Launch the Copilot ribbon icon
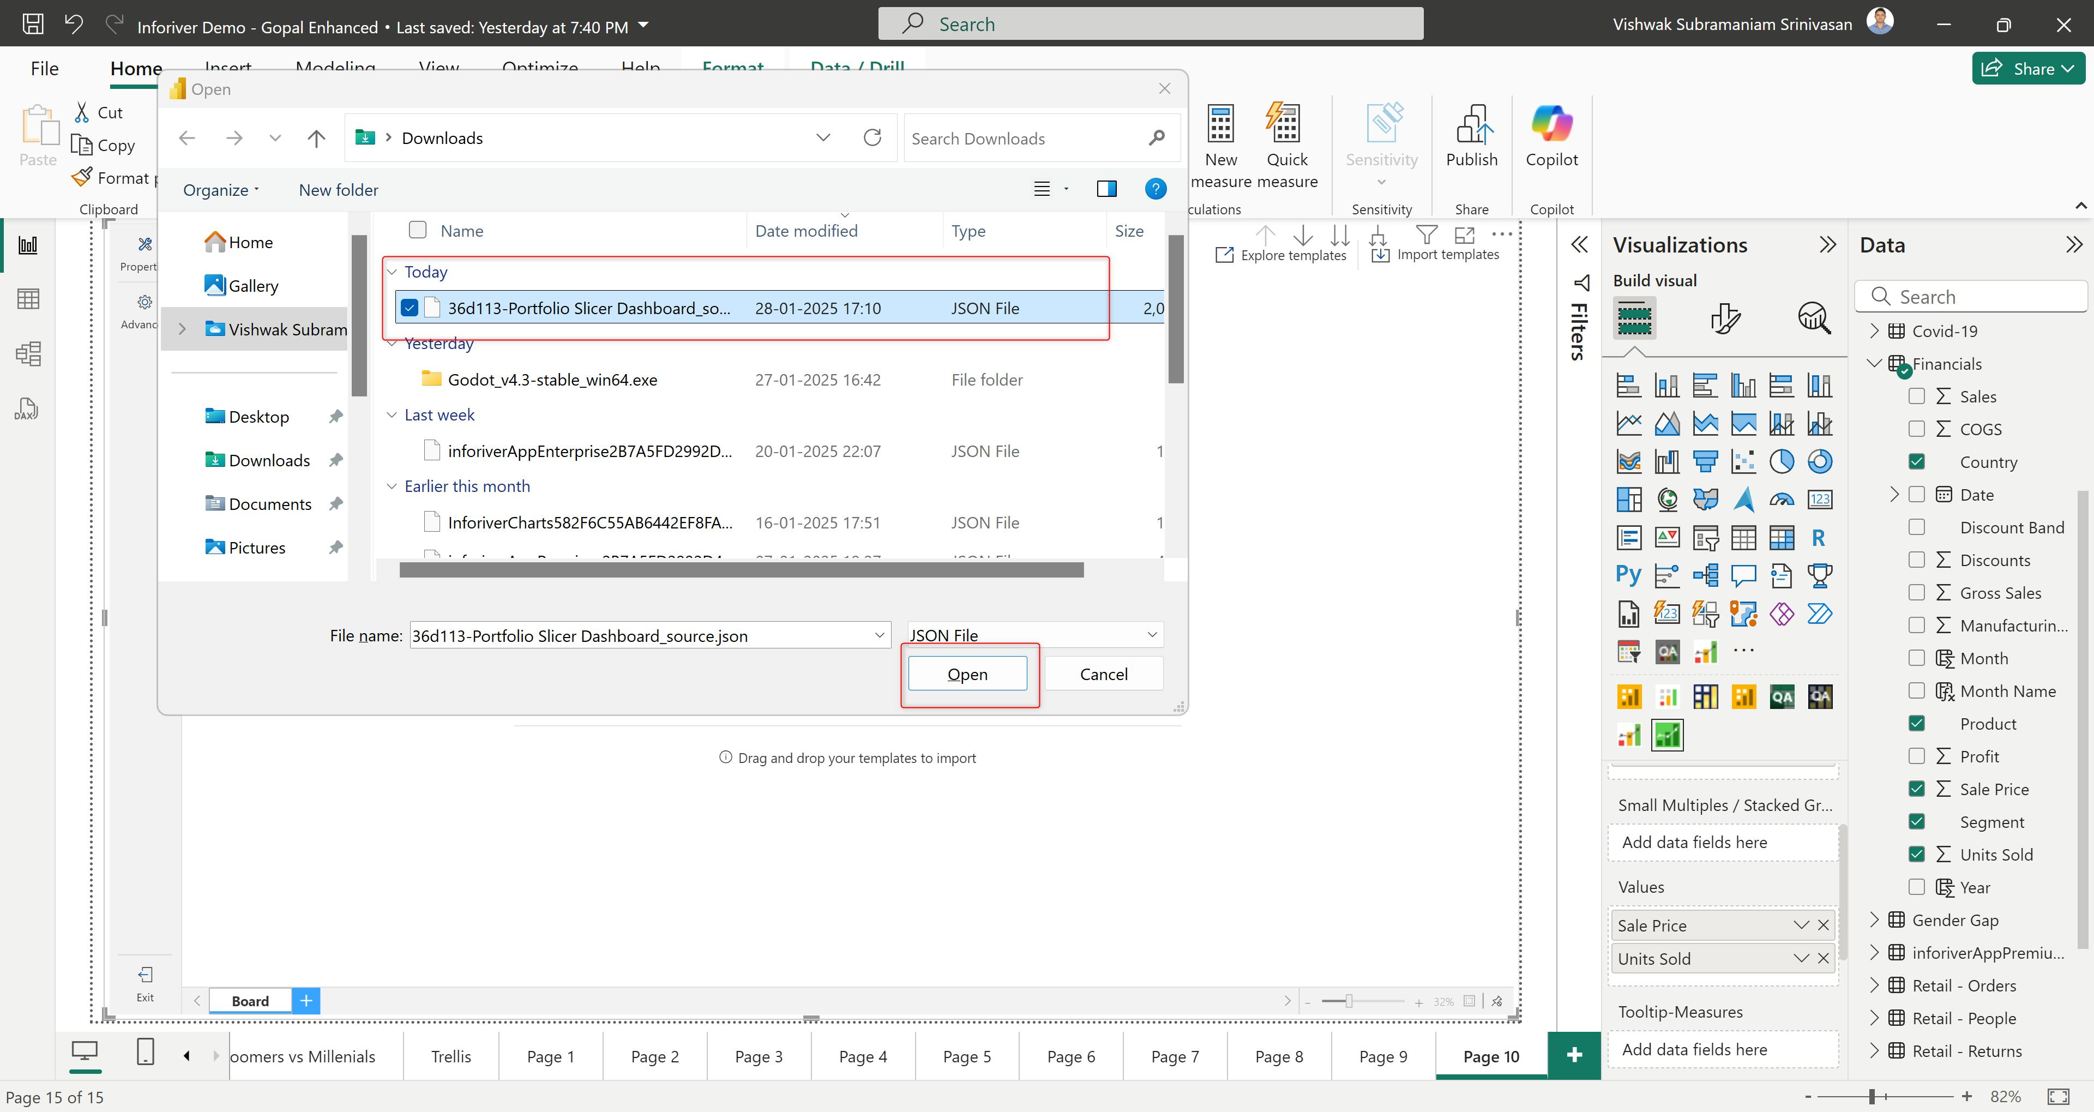 click(x=1551, y=124)
